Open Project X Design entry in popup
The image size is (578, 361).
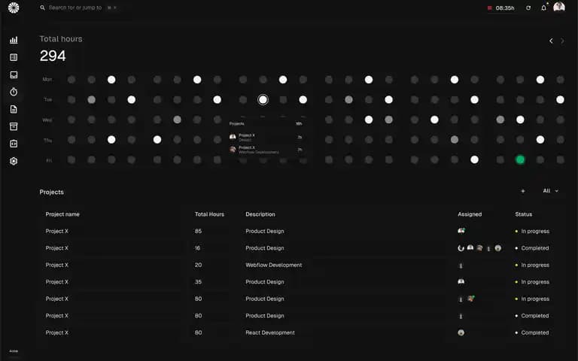coord(266,137)
